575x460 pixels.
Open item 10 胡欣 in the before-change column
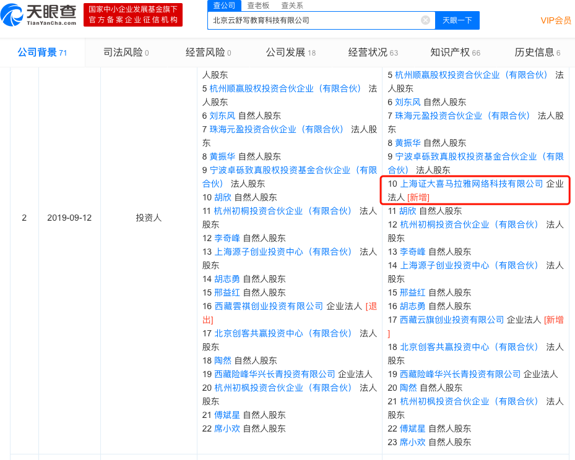[223, 197]
